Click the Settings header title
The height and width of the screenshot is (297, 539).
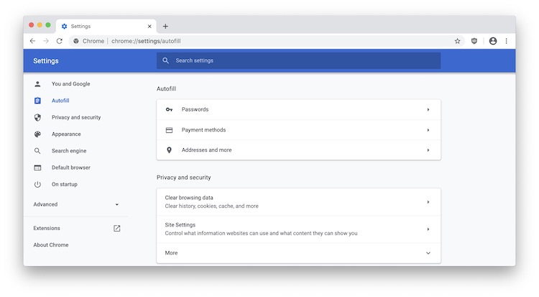pos(46,61)
